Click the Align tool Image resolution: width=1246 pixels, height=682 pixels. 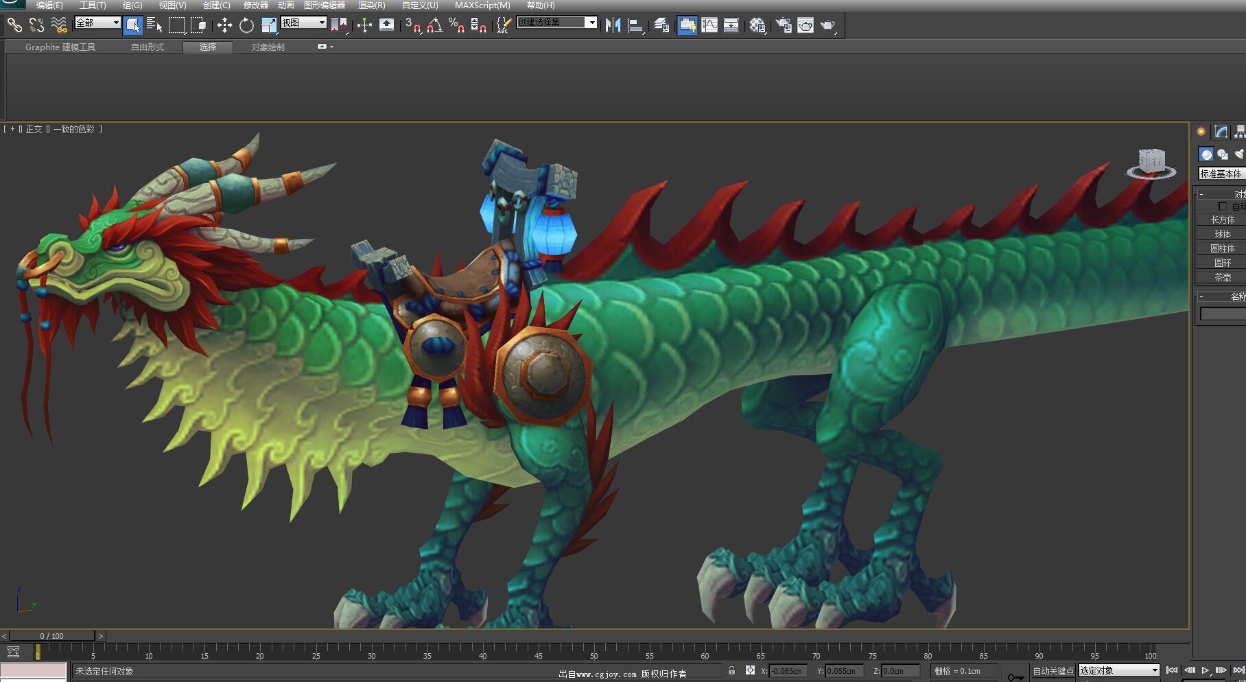click(x=636, y=25)
